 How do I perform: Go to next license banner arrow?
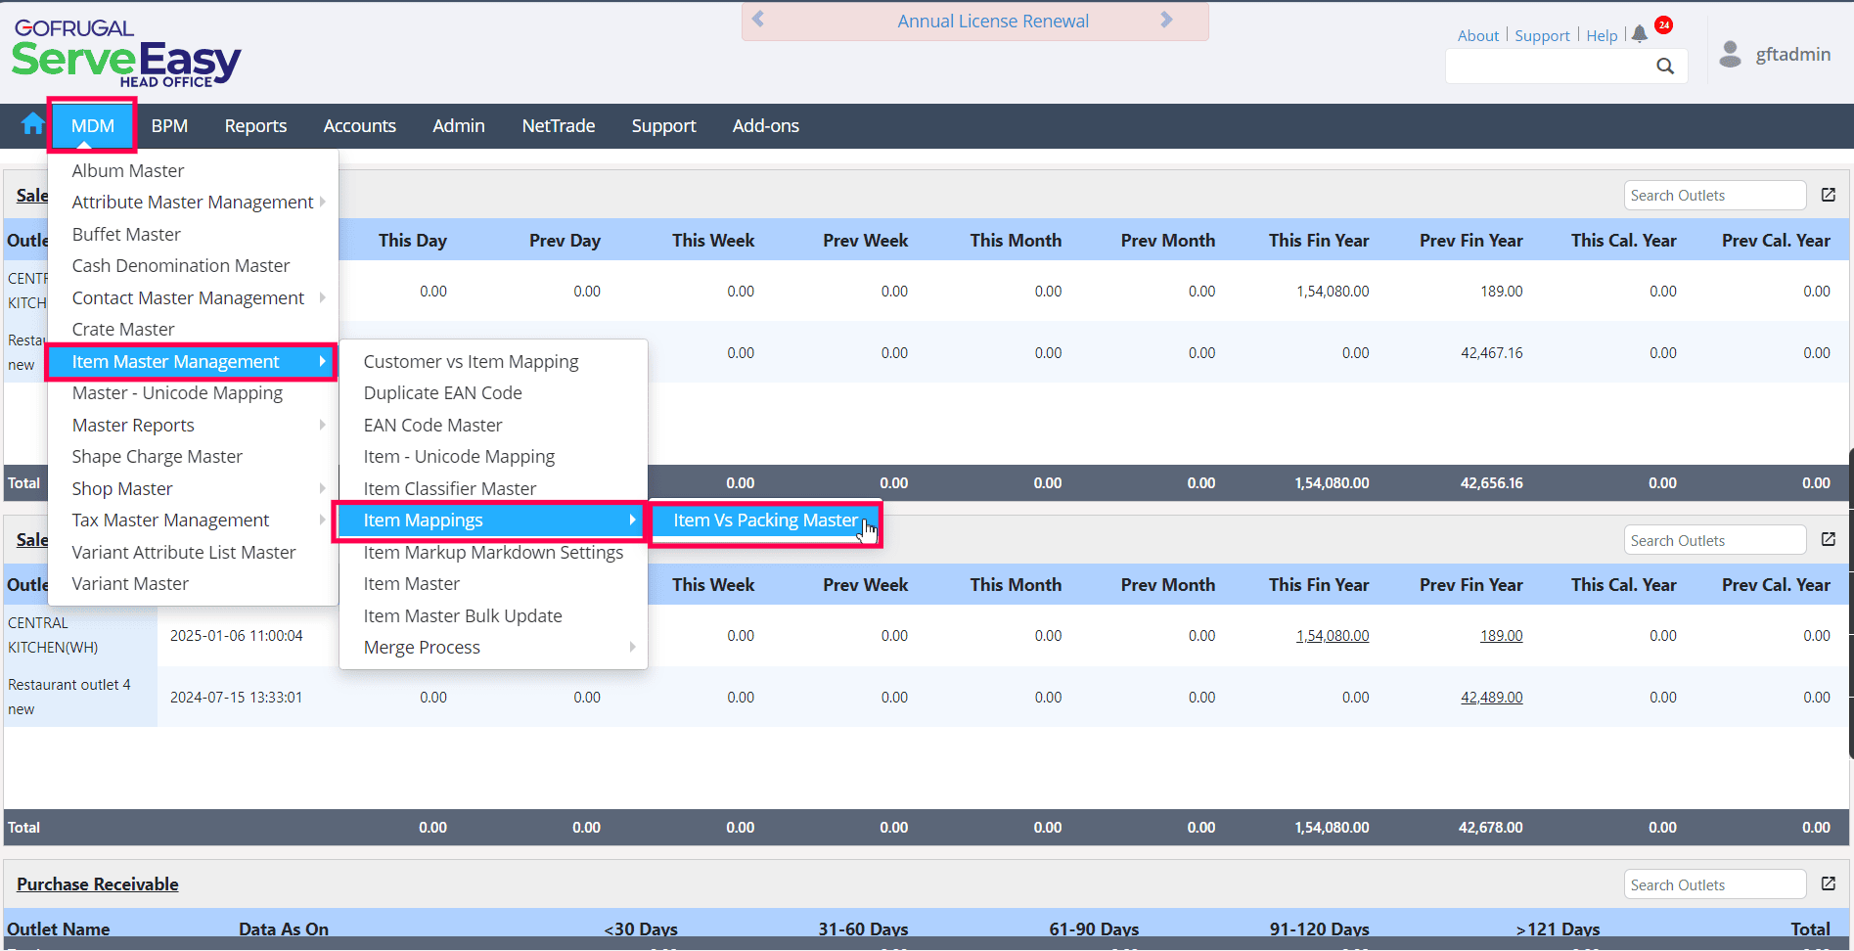tap(1166, 20)
